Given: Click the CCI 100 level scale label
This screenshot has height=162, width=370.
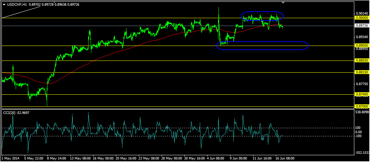Looking at the screenshot, I should 360,127.
